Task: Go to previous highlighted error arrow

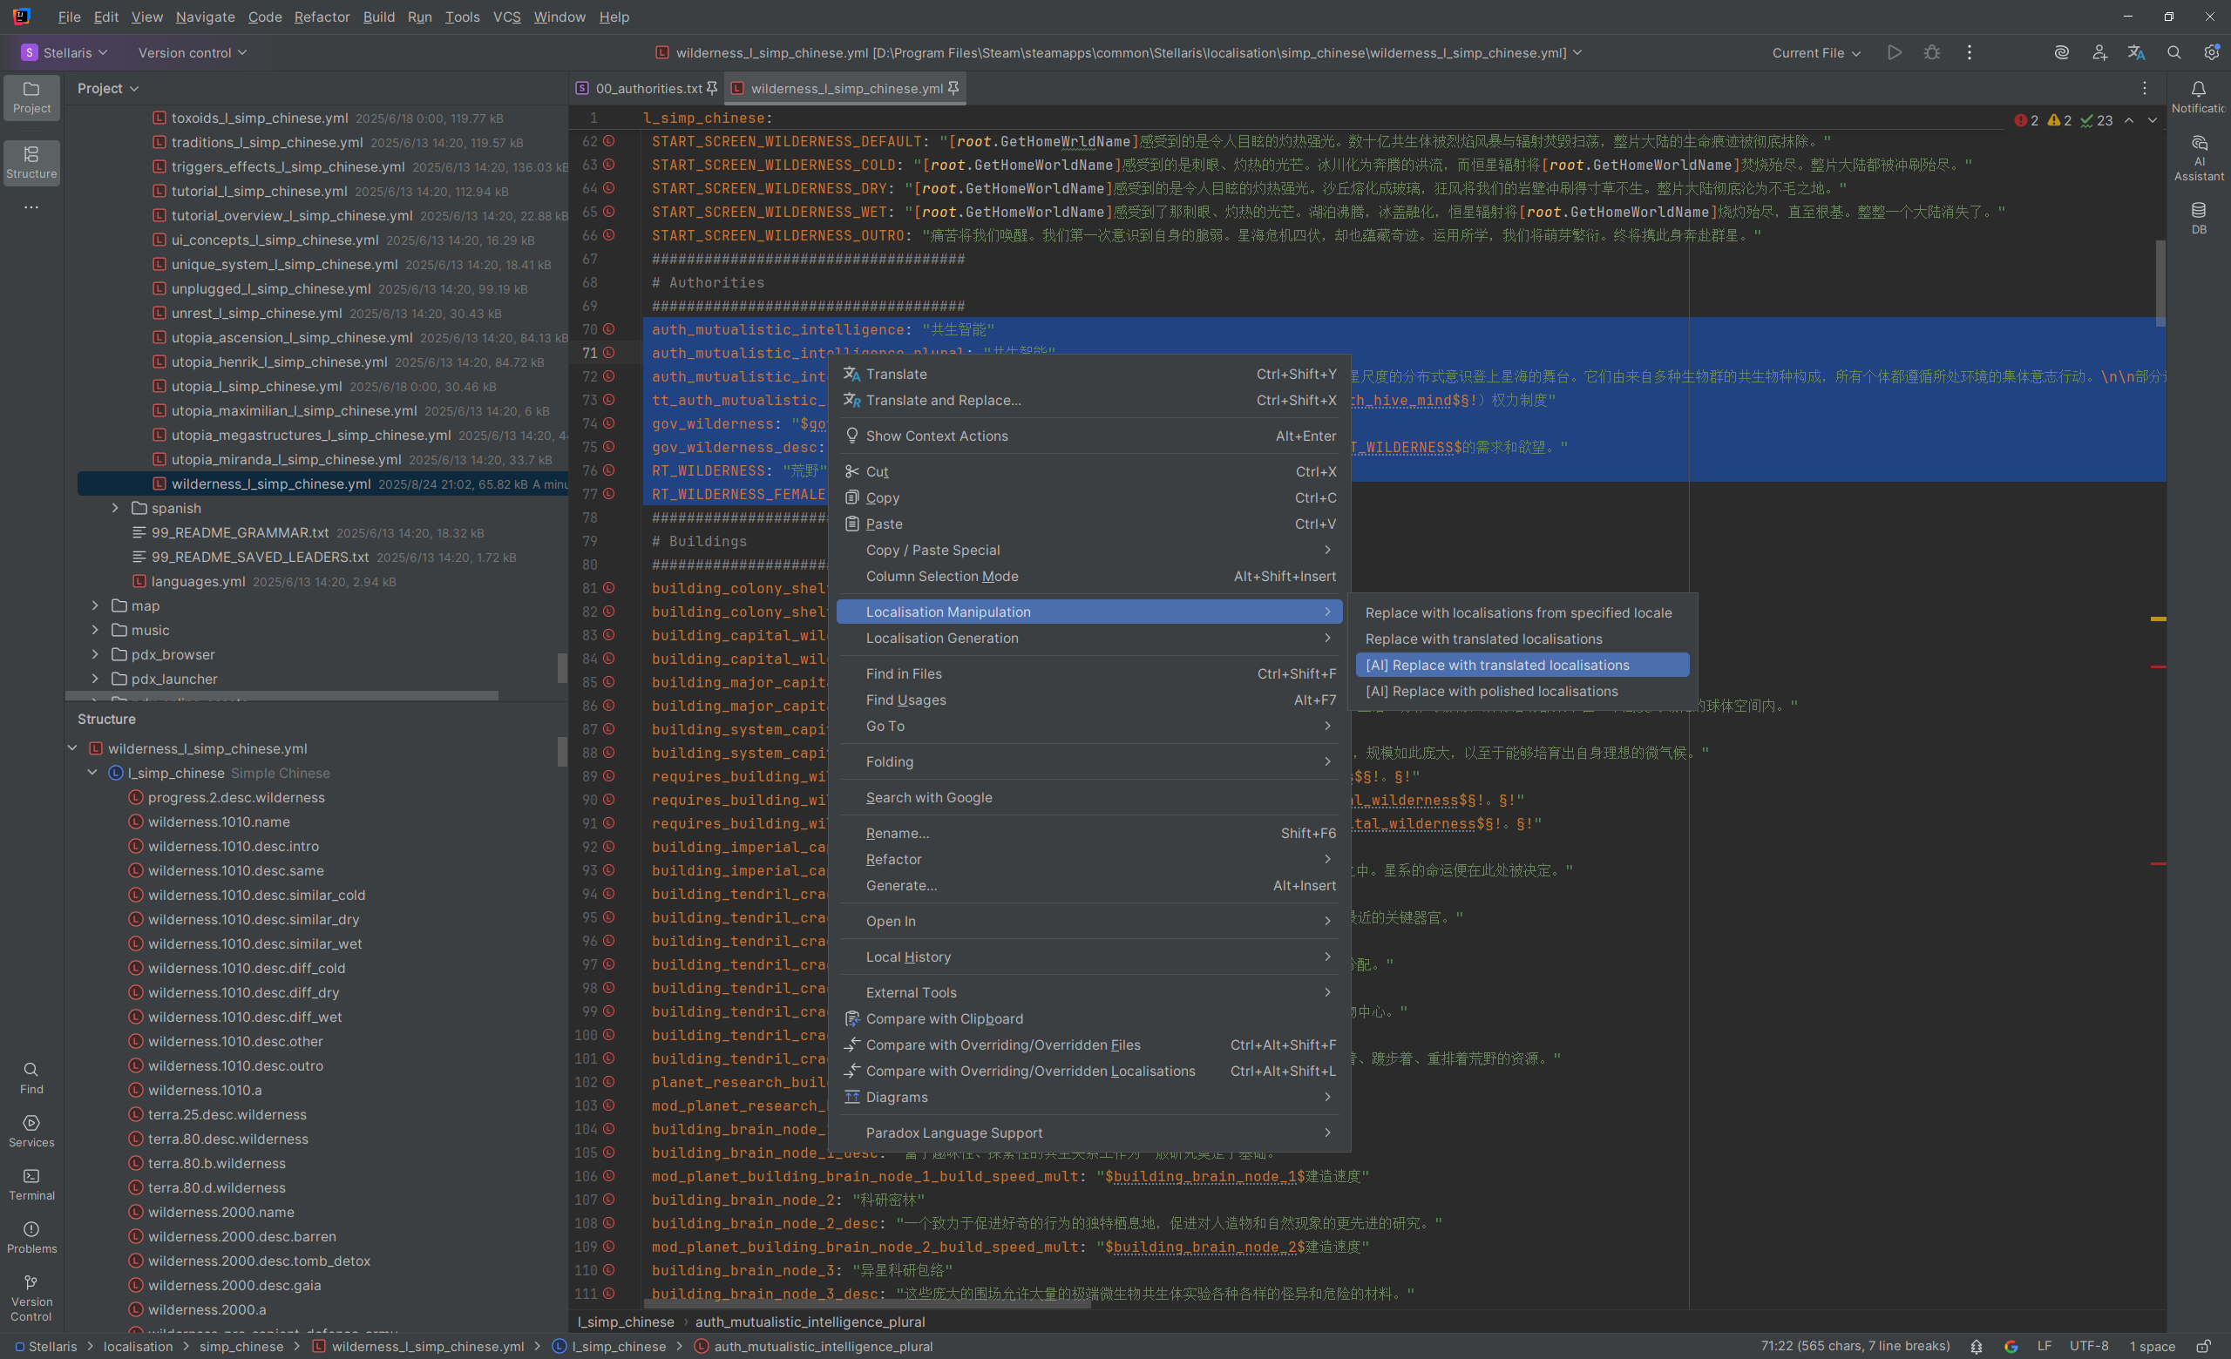Action: [x=2129, y=120]
